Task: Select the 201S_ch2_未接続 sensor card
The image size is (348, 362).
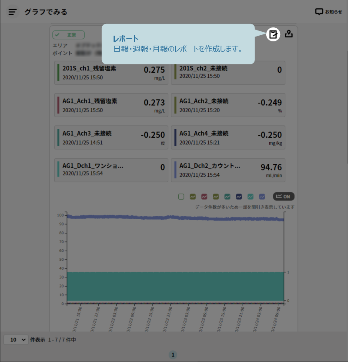Action: (228, 73)
